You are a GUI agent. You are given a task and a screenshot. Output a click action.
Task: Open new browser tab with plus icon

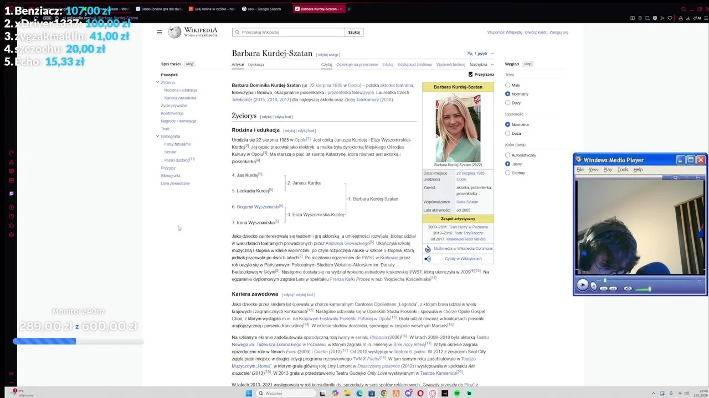(348, 9)
